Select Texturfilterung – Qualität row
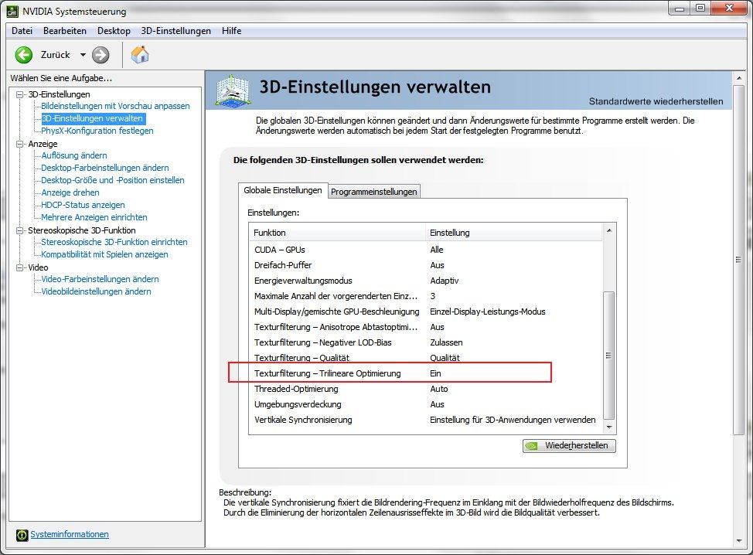The image size is (753, 555). (x=425, y=358)
